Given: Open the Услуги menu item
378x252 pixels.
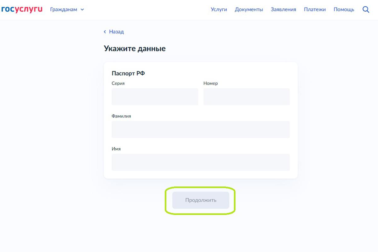Looking at the screenshot, I should [219, 9].
